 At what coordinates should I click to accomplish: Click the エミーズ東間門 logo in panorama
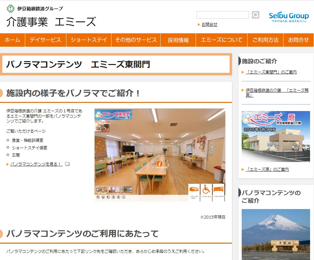(113, 115)
